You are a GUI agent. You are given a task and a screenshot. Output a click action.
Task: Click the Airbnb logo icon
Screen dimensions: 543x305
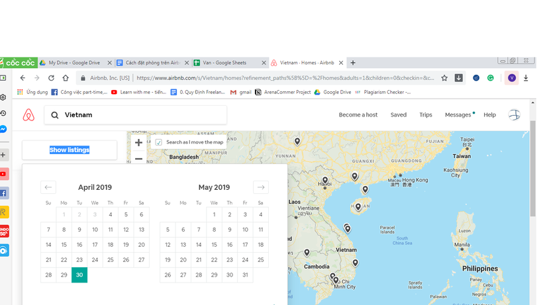(x=28, y=115)
